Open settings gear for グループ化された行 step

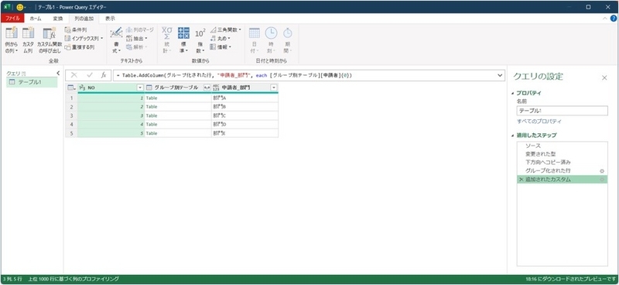pyautogui.click(x=602, y=171)
